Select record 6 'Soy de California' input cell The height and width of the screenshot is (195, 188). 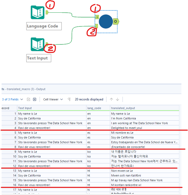52,137
